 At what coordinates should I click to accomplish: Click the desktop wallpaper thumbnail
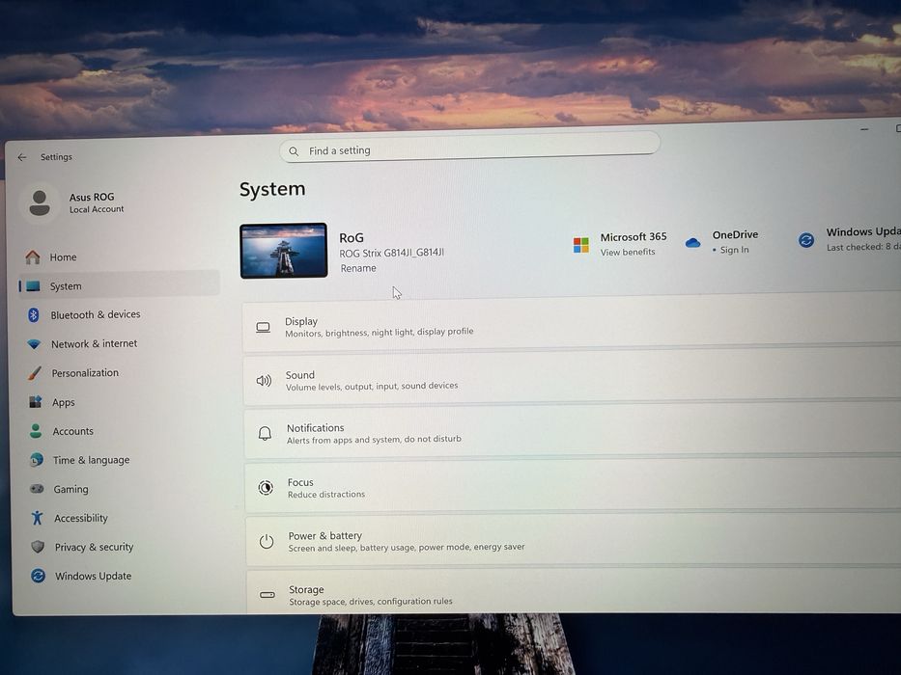tap(284, 251)
